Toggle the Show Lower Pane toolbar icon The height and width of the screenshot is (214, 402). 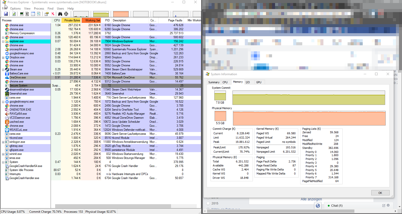click(x=33, y=14)
